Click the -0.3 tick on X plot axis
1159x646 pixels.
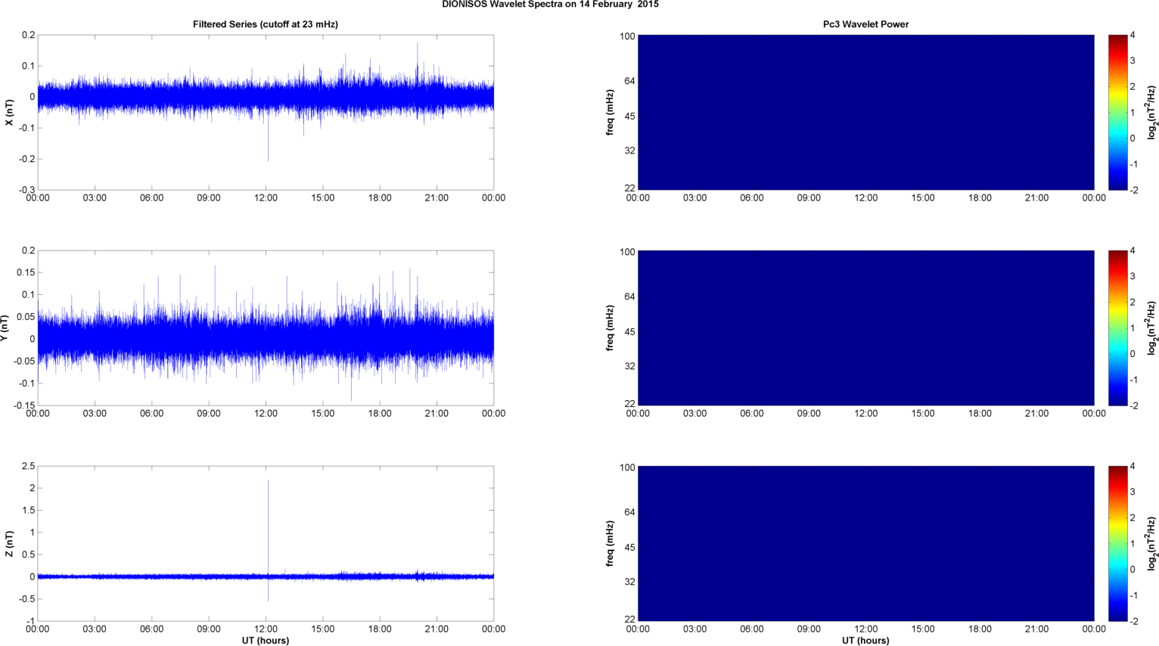[26, 191]
